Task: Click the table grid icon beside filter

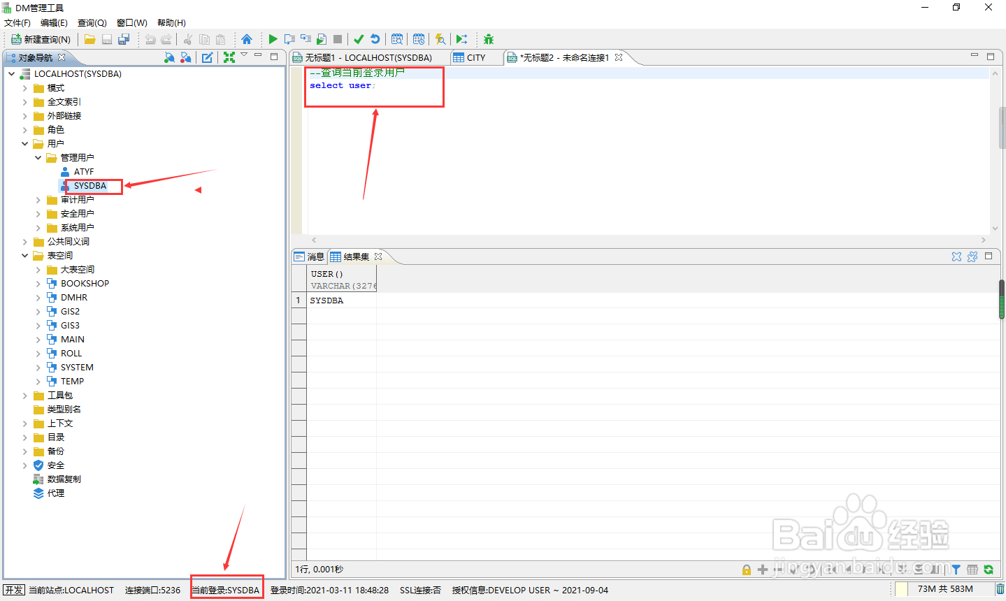Action: 972,570
